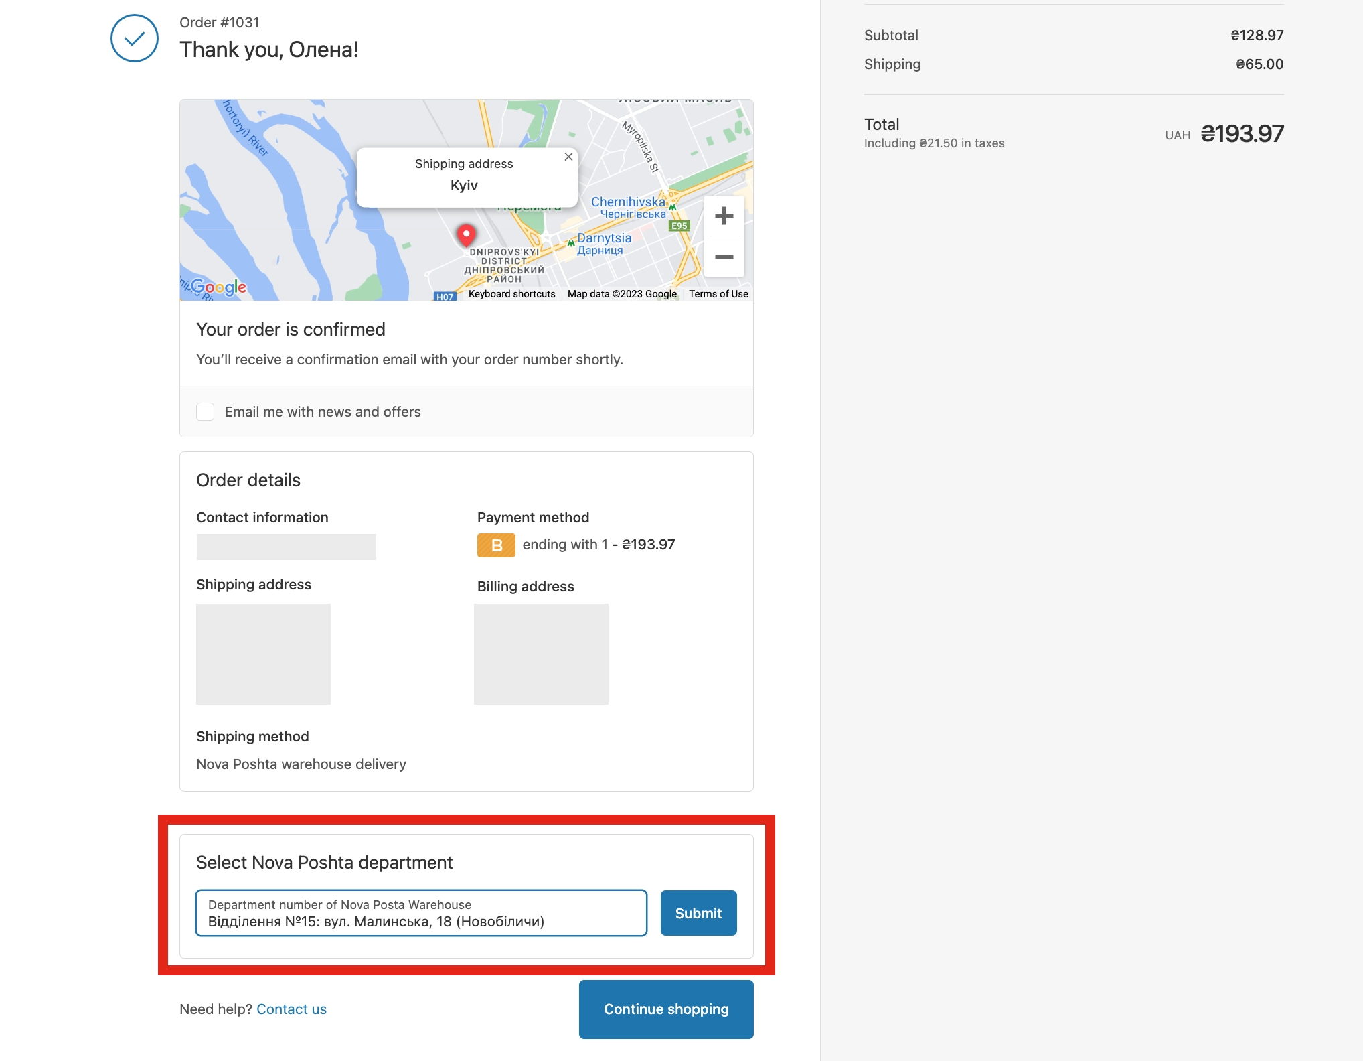Enable Email me with news and offers
Screen dimensions: 1363x1061
coord(205,411)
